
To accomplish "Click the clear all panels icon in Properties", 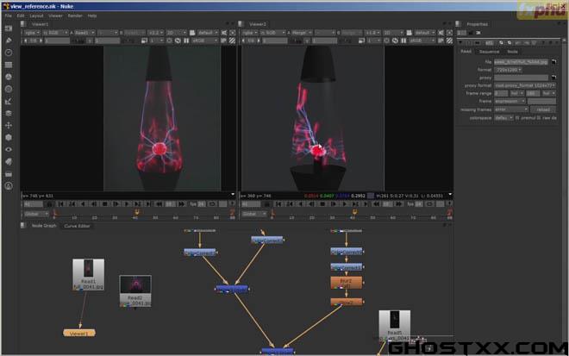I will pos(478,33).
